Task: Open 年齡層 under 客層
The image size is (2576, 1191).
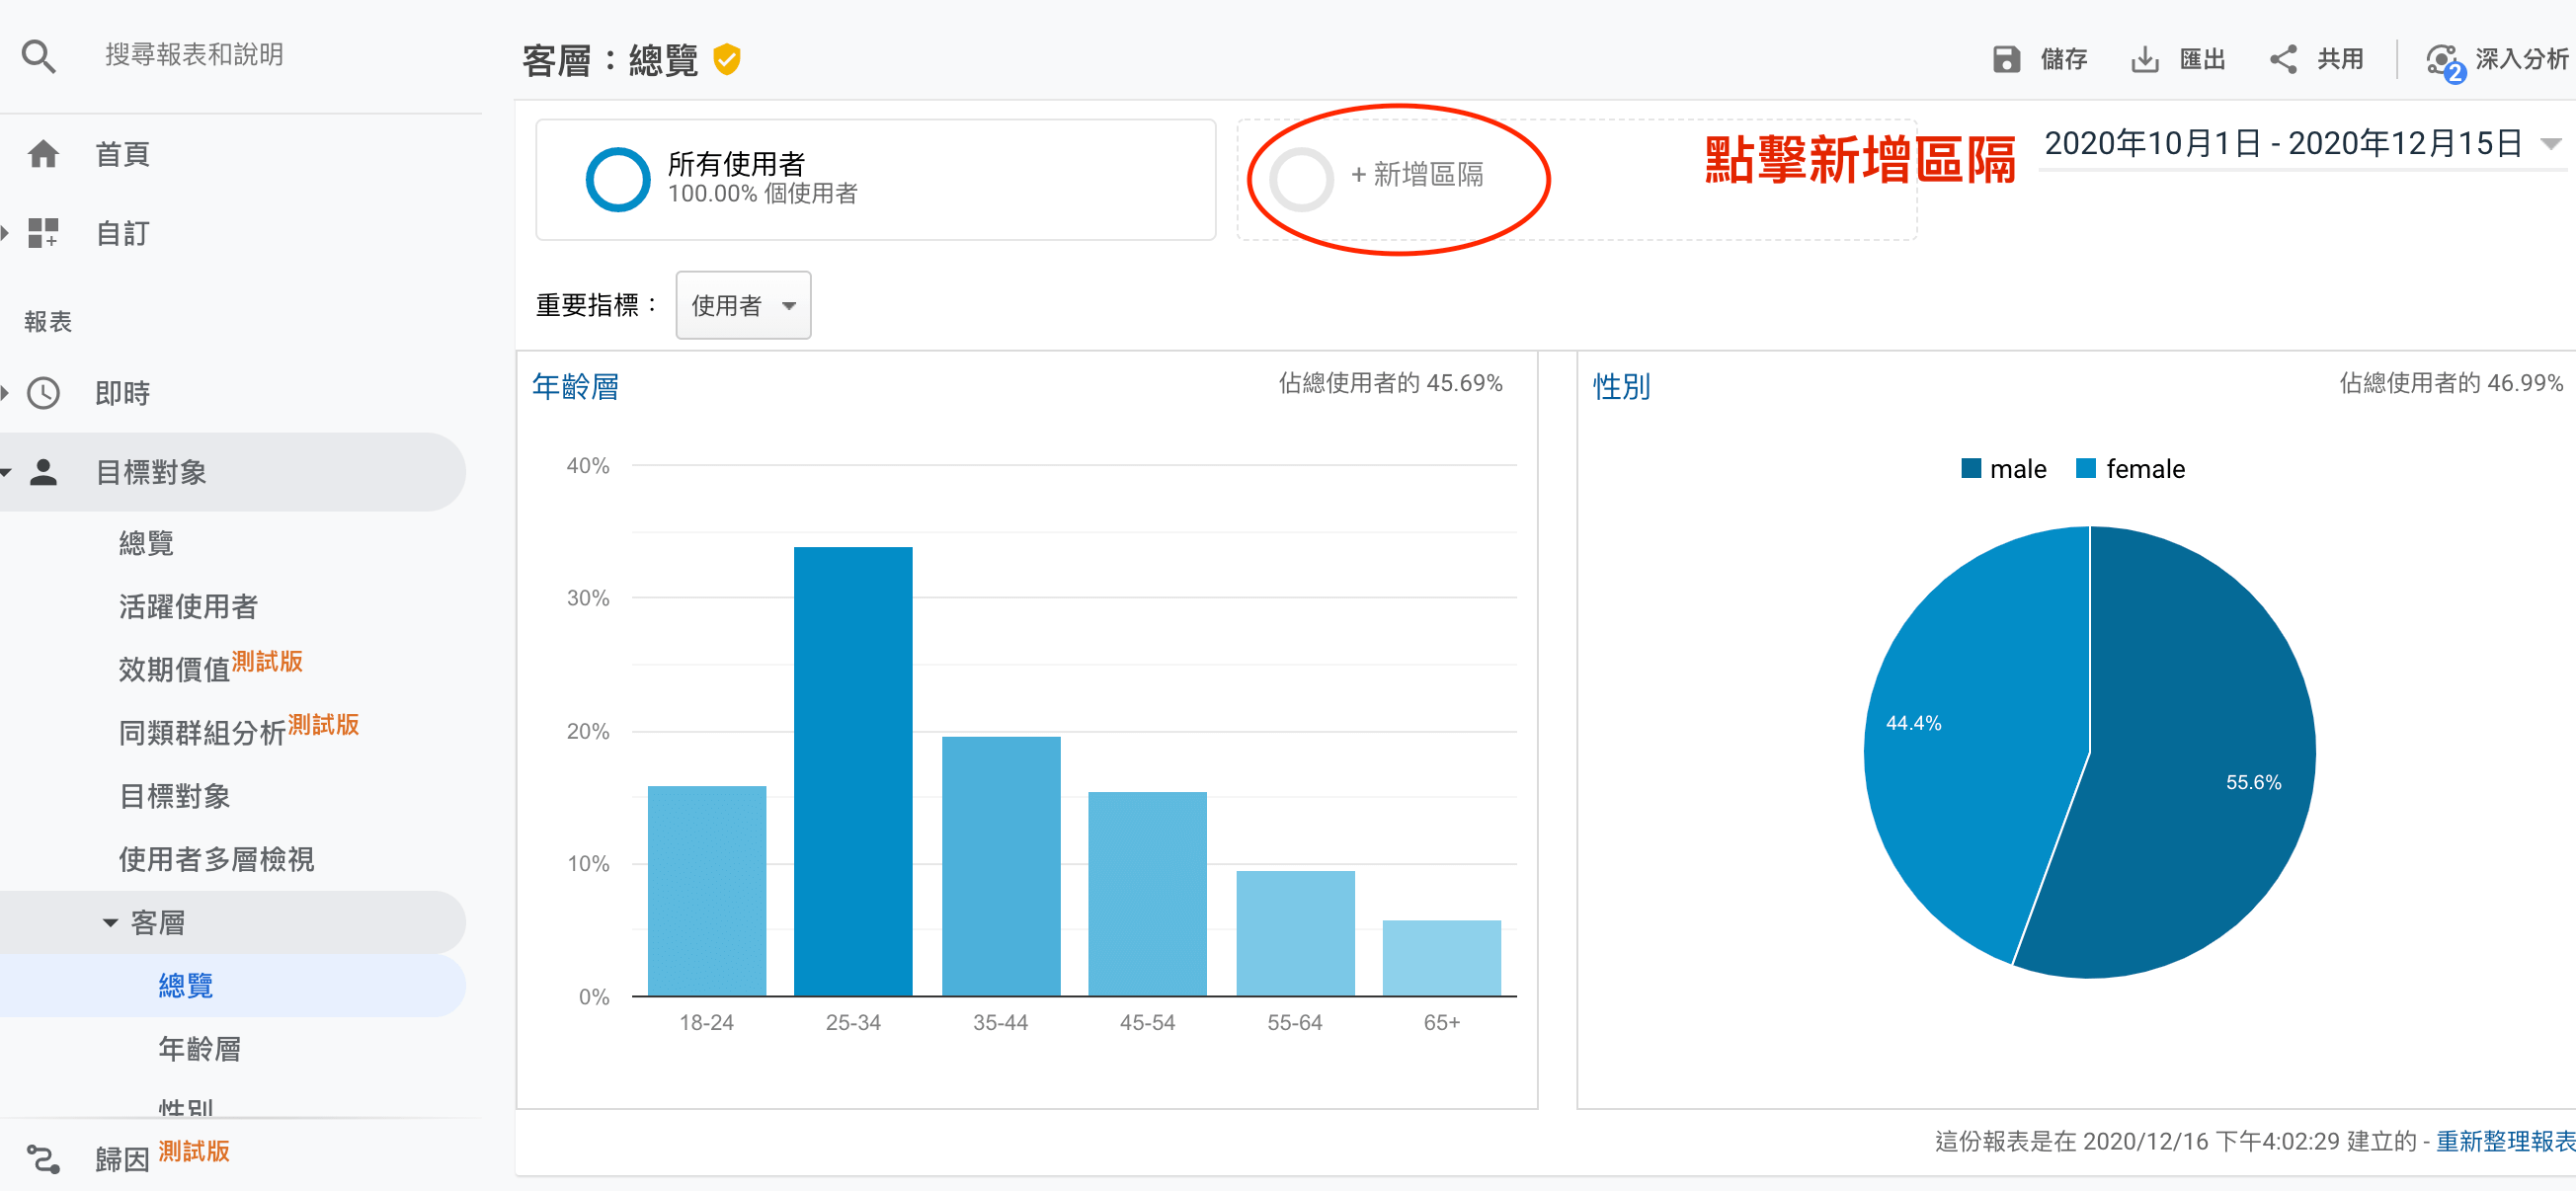Action: (200, 1049)
